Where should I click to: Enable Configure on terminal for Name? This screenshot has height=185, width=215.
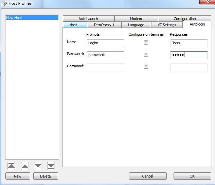[x=146, y=43]
